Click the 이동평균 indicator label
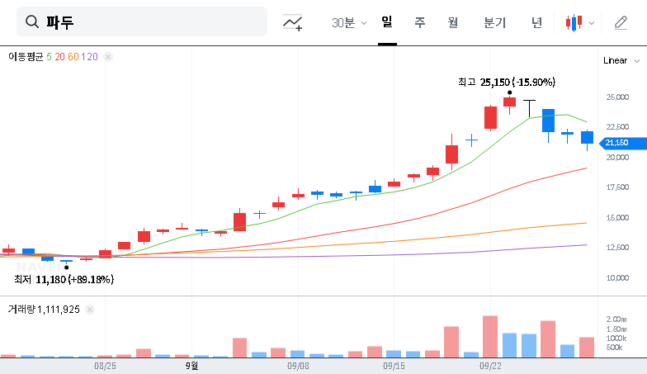The width and height of the screenshot is (647, 374). coord(26,57)
